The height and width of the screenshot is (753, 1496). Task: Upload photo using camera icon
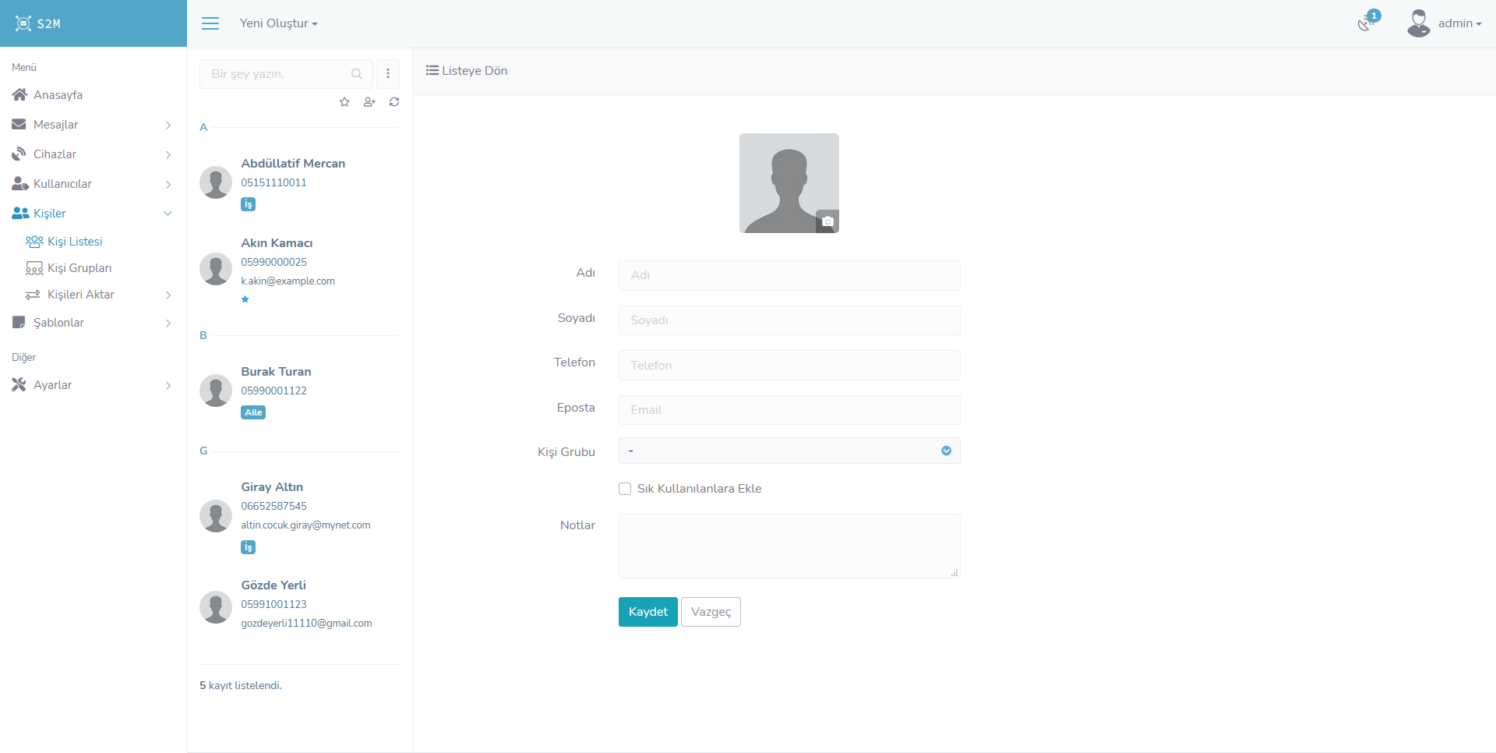click(827, 221)
